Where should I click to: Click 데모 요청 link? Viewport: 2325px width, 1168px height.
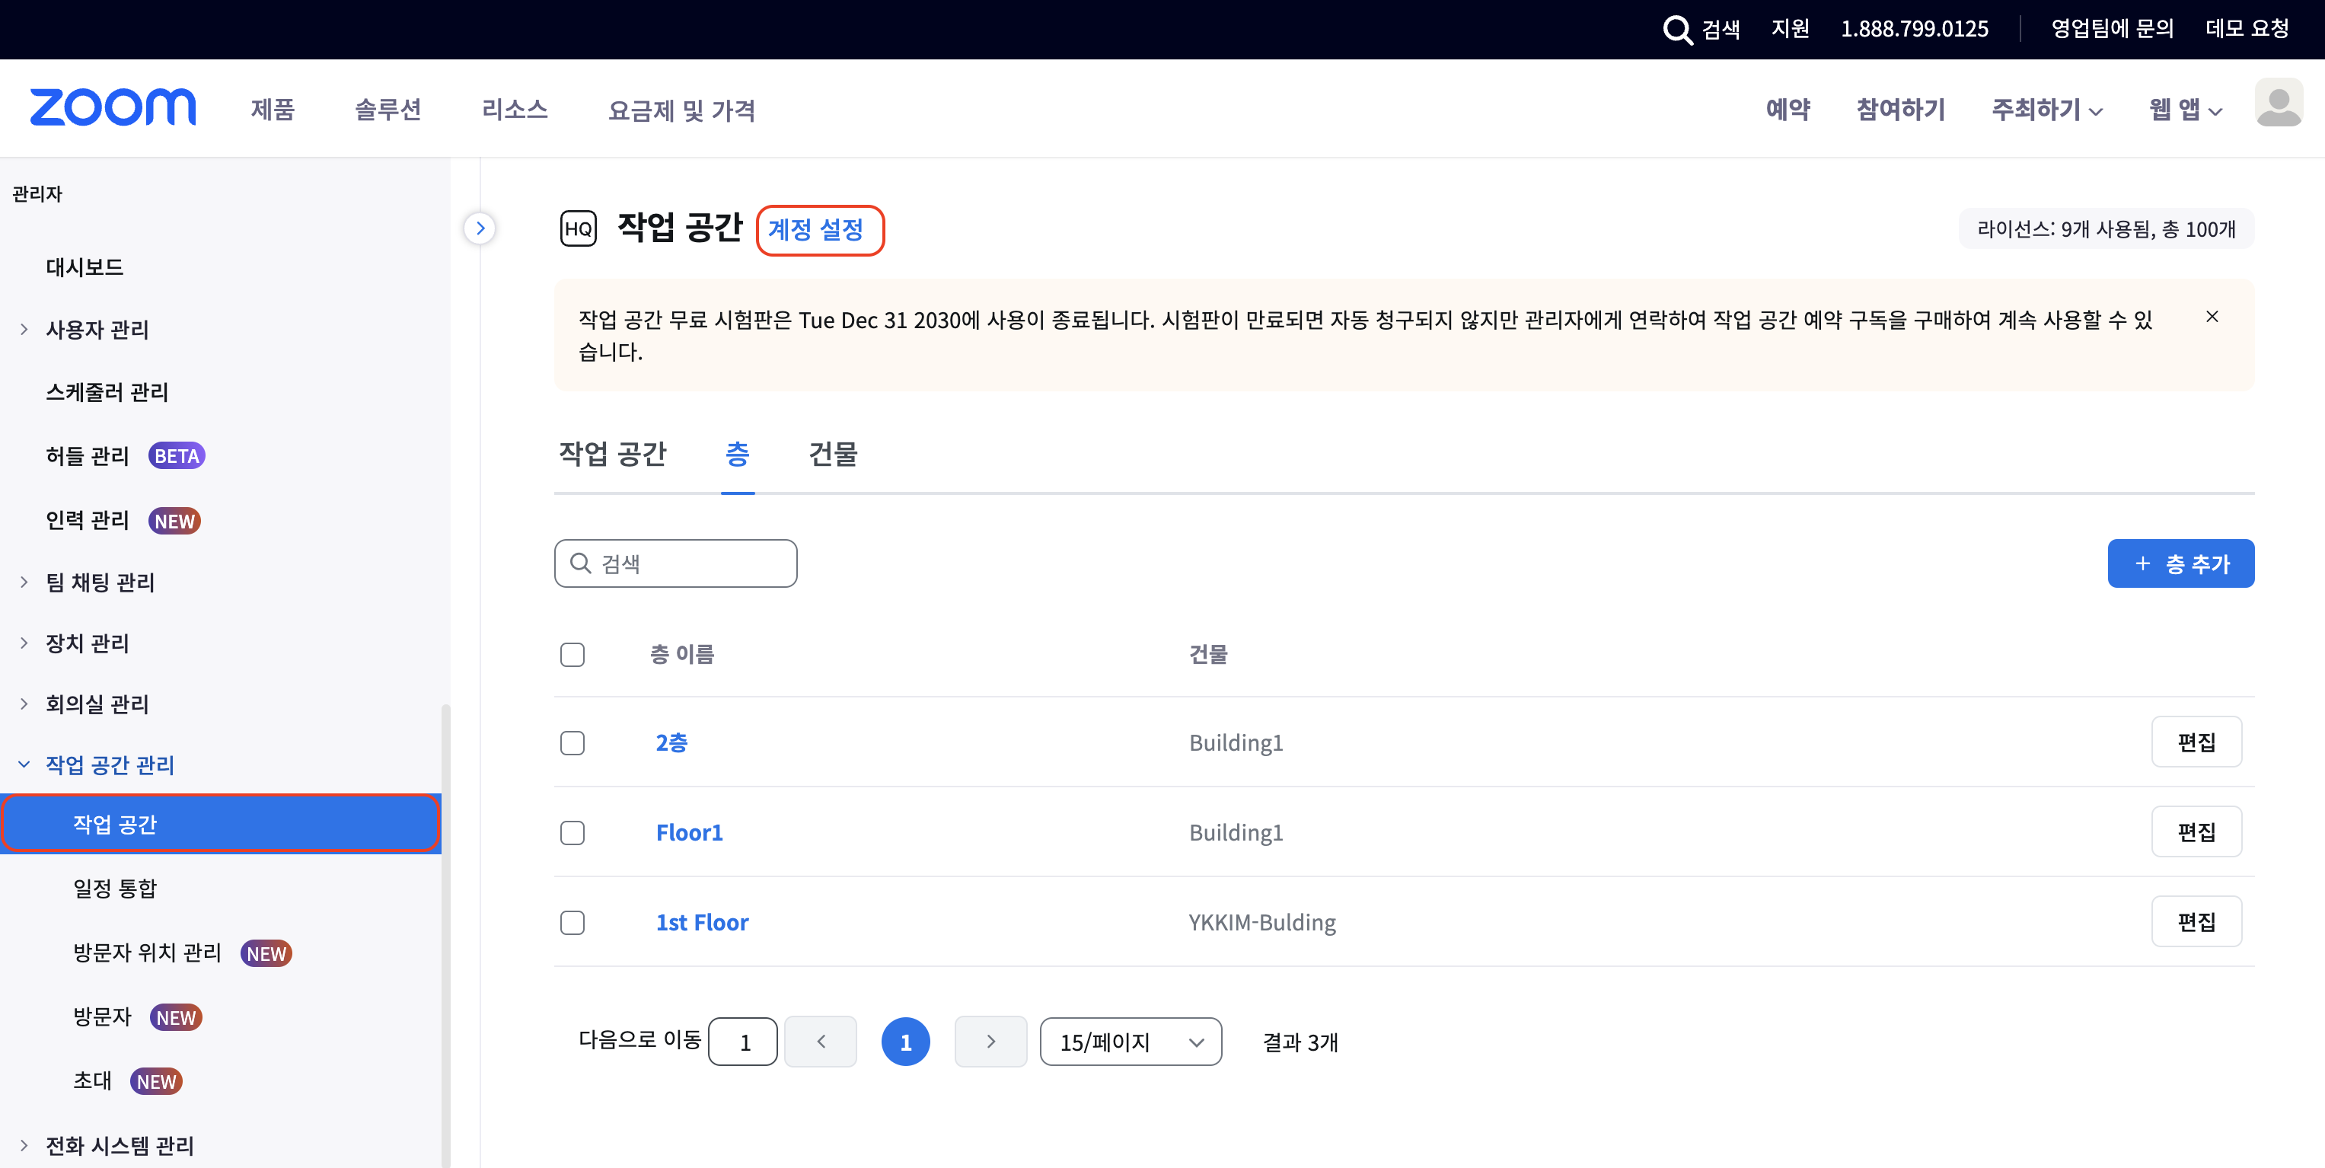[x=2247, y=29]
